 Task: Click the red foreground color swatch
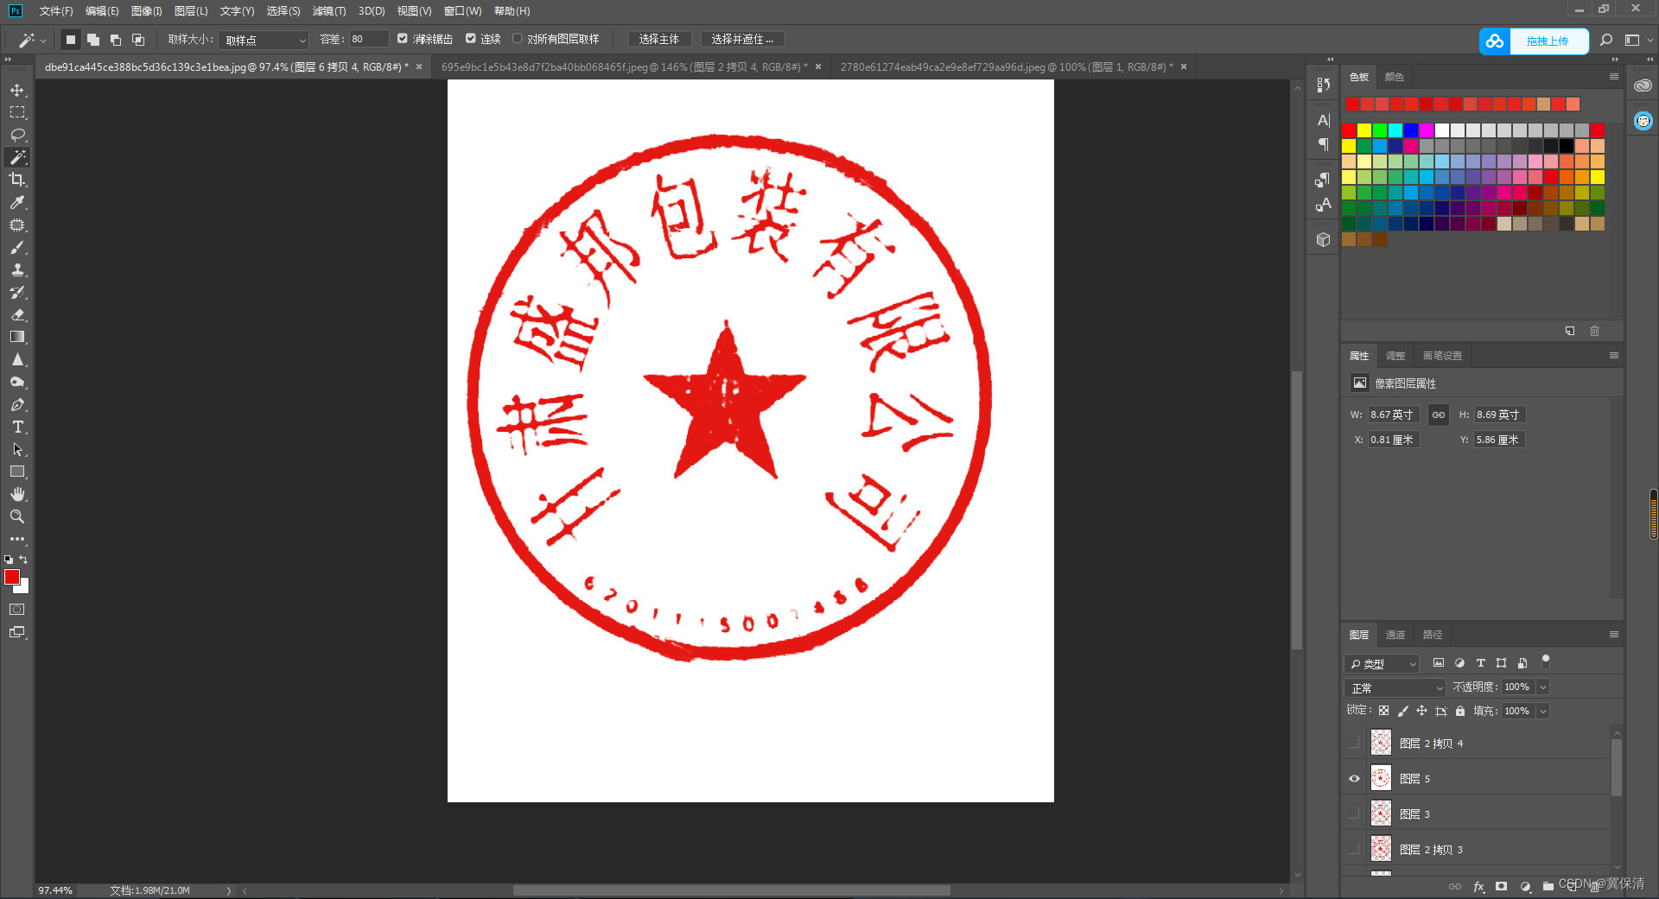click(x=12, y=577)
